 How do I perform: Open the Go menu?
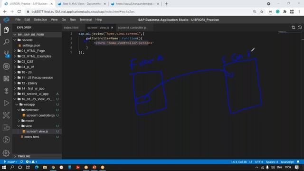64,19
